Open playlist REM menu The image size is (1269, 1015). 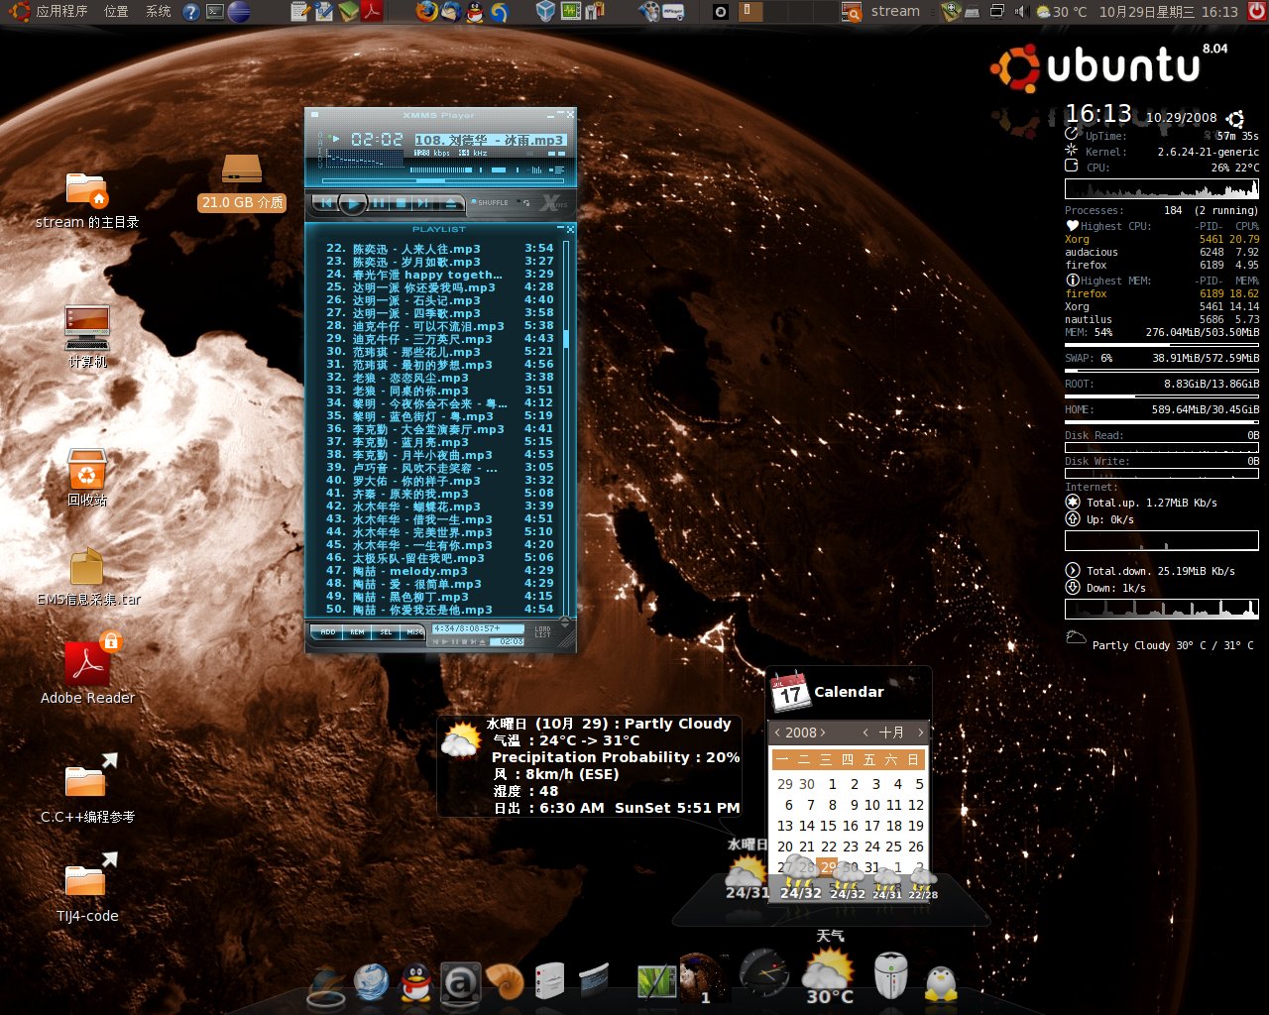point(357,632)
